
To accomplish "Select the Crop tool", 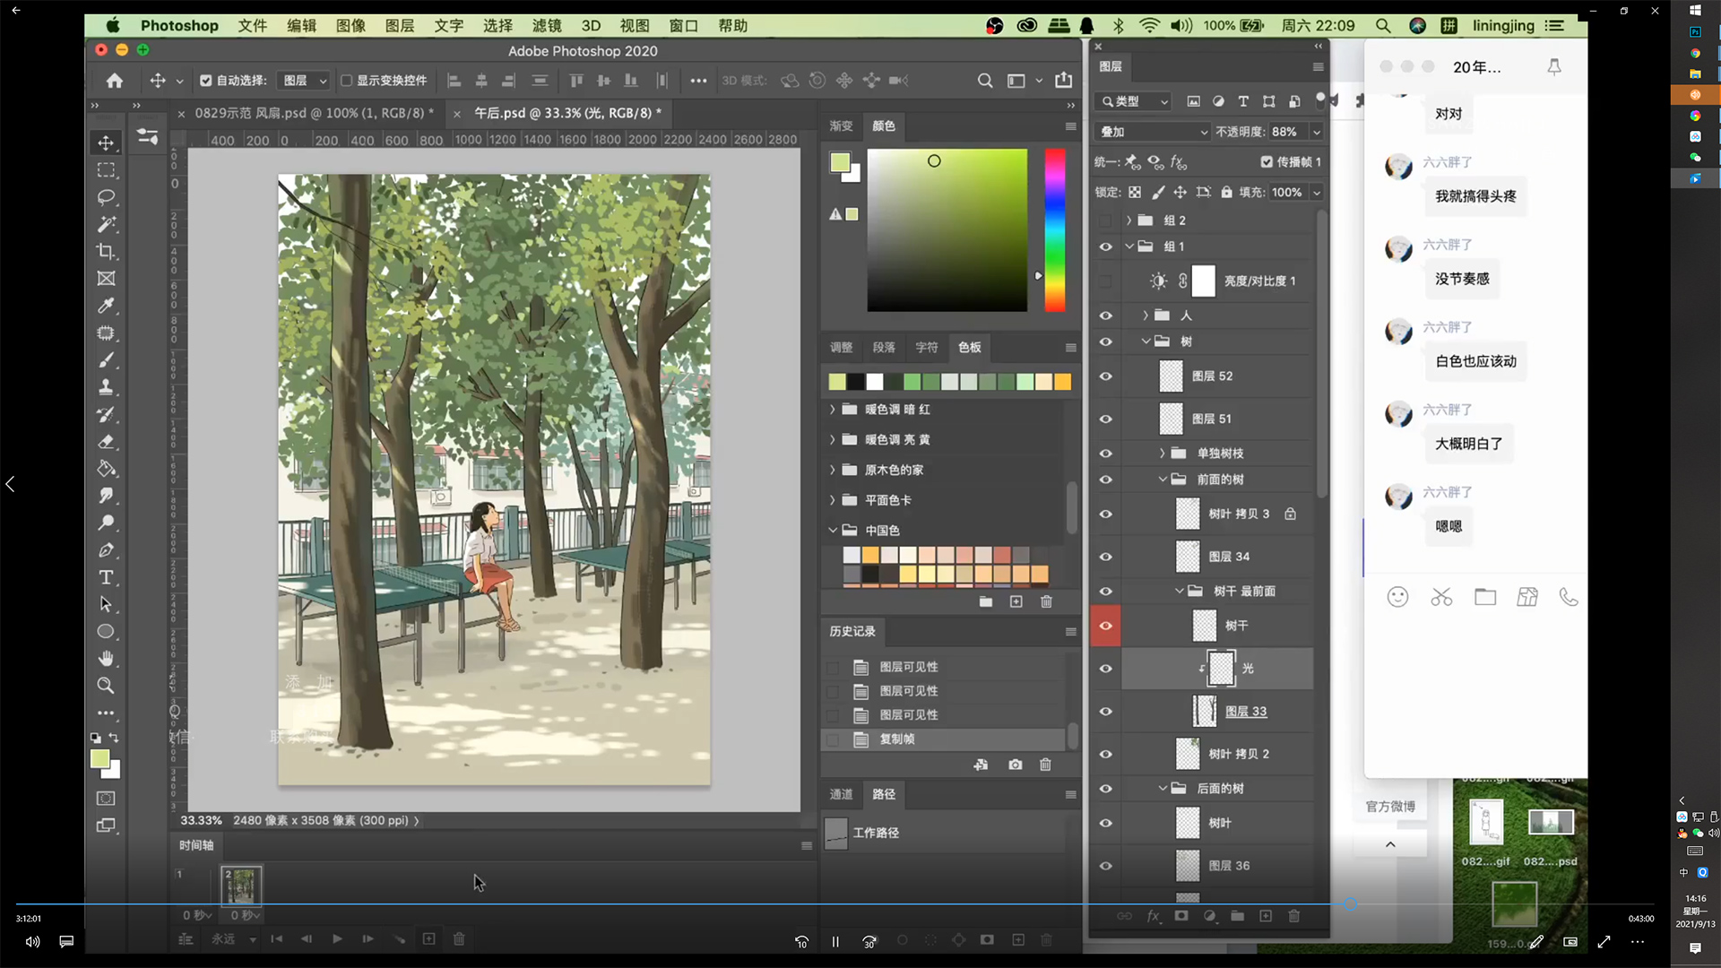I will pyautogui.click(x=106, y=252).
